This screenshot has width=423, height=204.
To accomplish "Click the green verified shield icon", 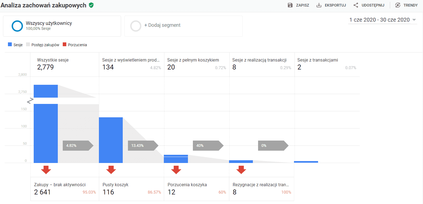I will pyautogui.click(x=91, y=5).
